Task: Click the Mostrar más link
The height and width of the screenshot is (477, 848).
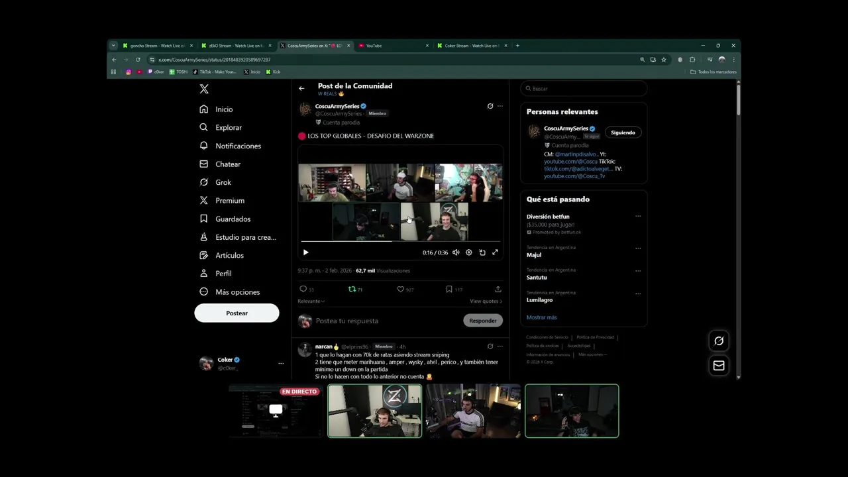Action: (x=541, y=317)
